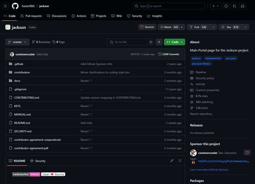The width and height of the screenshot is (255, 184).
Task: Select the README tab below file list
Action: click(x=17, y=161)
